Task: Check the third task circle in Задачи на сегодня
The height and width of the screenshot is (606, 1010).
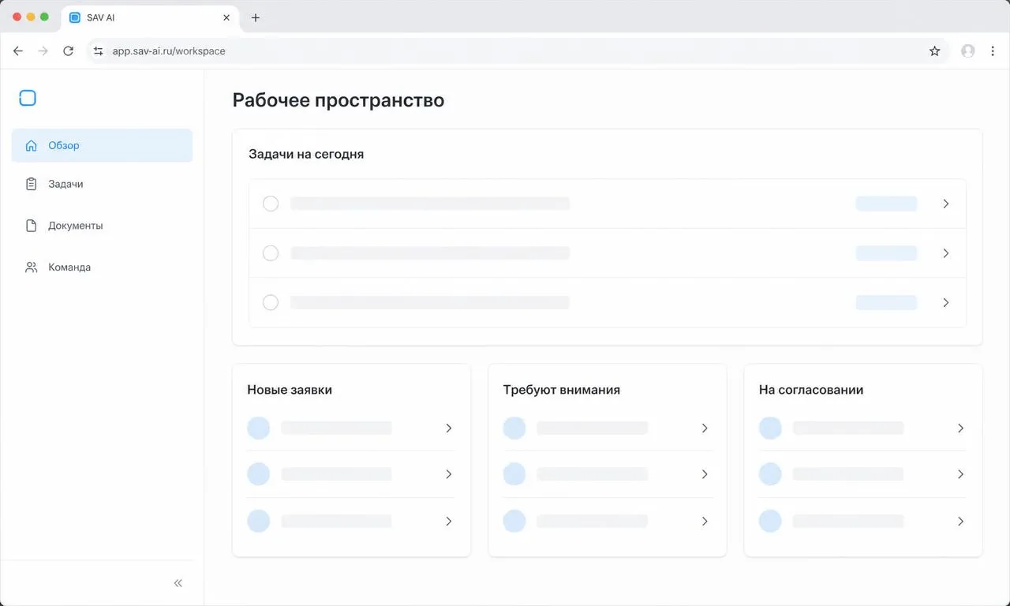Action: click(271, 303)
